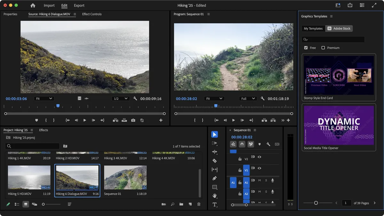Toggle snapping with the magnet icon
384x216 pixels.
[242, 144]
